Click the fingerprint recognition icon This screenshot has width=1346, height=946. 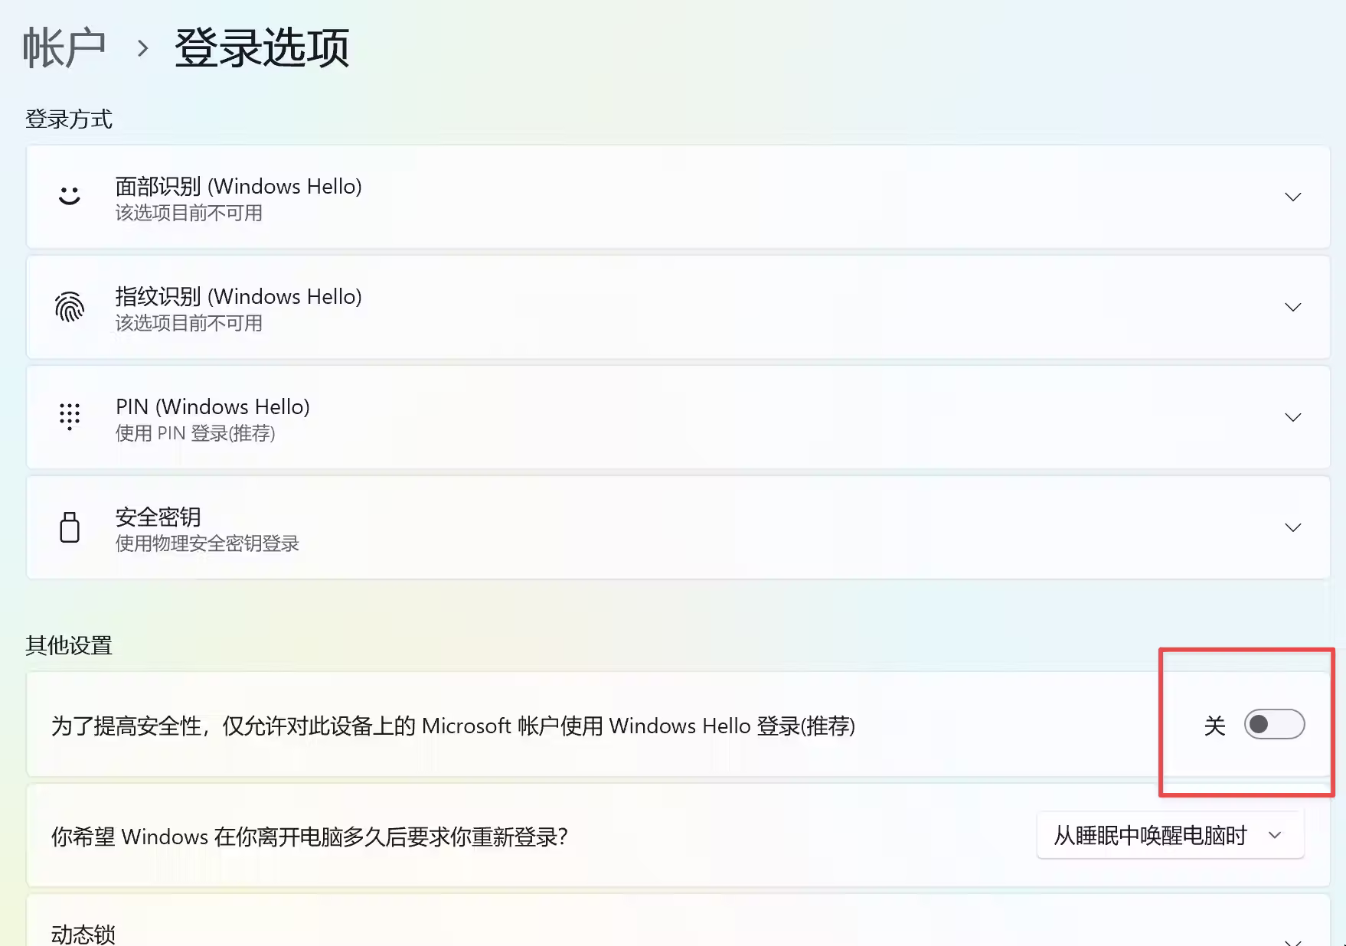70,307
